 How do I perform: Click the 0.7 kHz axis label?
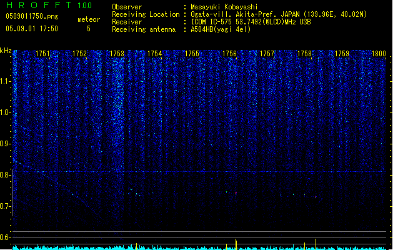click(x=6, y=206)
